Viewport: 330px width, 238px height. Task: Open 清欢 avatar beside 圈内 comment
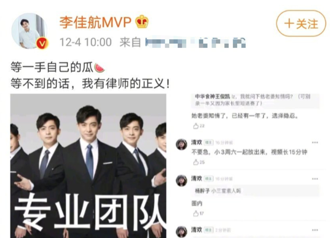(182, 181)
